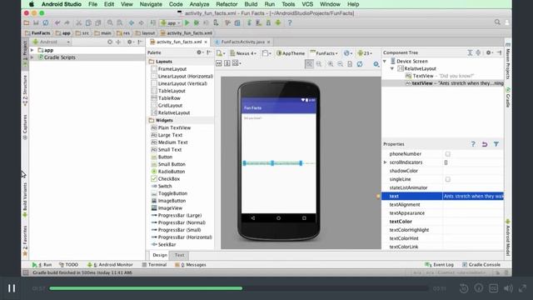Select Button widget in Palette

pyautogui.click(x=165, y=157)
